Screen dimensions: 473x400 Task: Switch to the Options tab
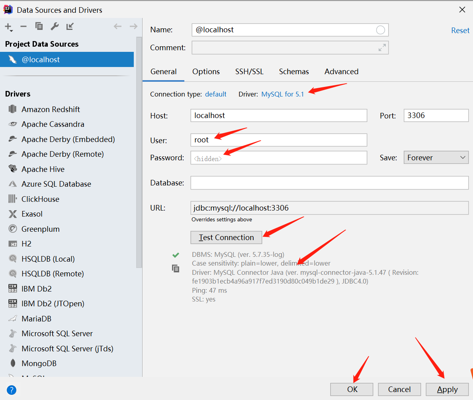click(x=206, y=72)
